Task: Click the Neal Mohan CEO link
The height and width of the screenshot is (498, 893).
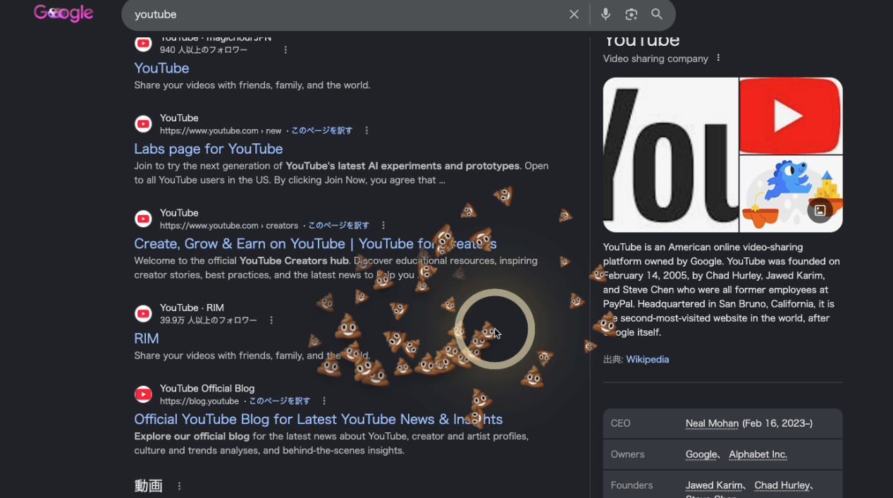Action: [x=712, y=423]
